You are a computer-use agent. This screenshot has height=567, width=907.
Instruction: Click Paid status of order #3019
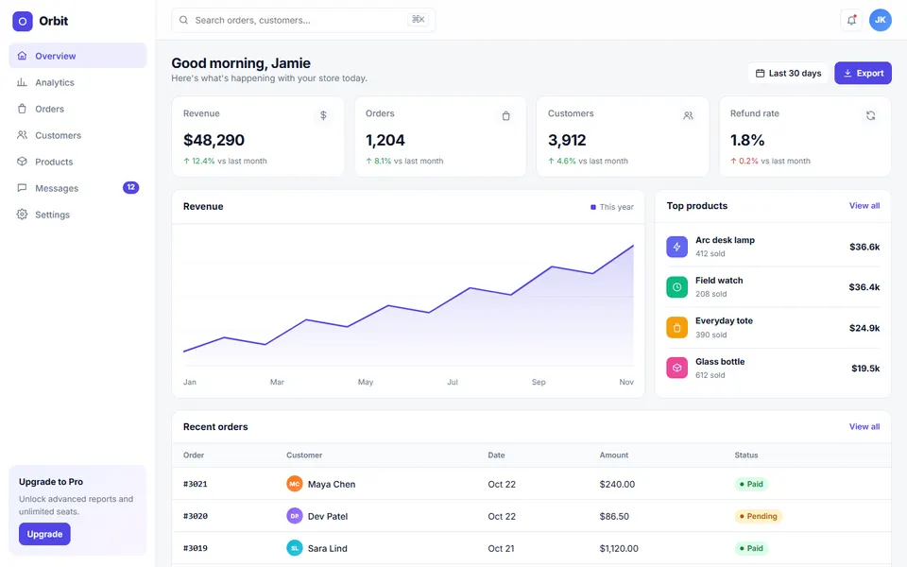pos(751,548)
